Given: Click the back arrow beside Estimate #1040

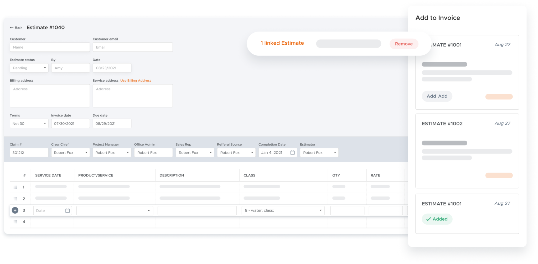Looking at the screenshot, I should tap(12, 27).
